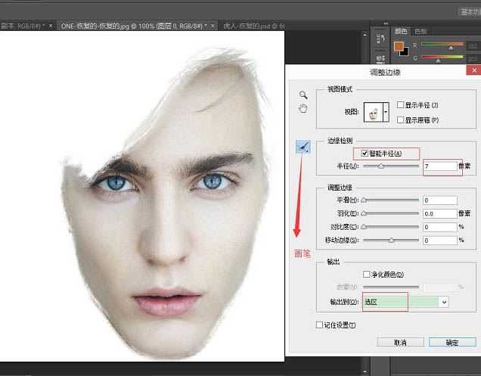
Task: Select the Hand tool in Refine Edge dialog
Action: coord(303,109)
